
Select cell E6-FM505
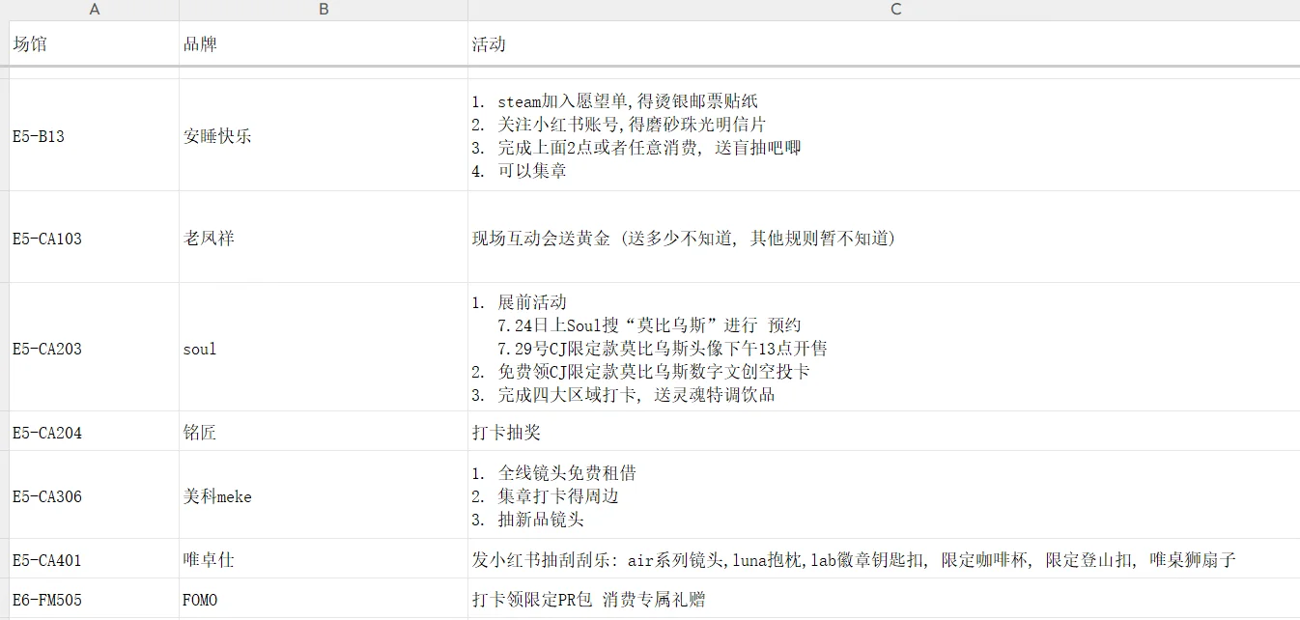click(94, 599)
